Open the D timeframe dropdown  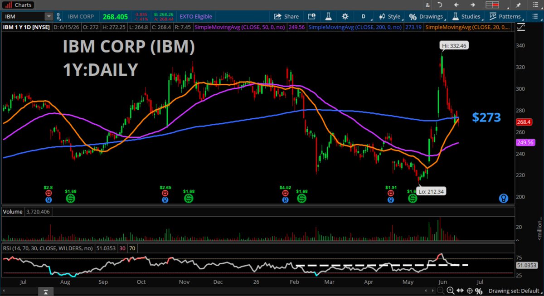coord(363,16)
